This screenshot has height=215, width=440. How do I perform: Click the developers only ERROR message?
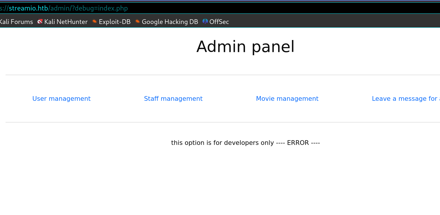click(x=245, y=143)
